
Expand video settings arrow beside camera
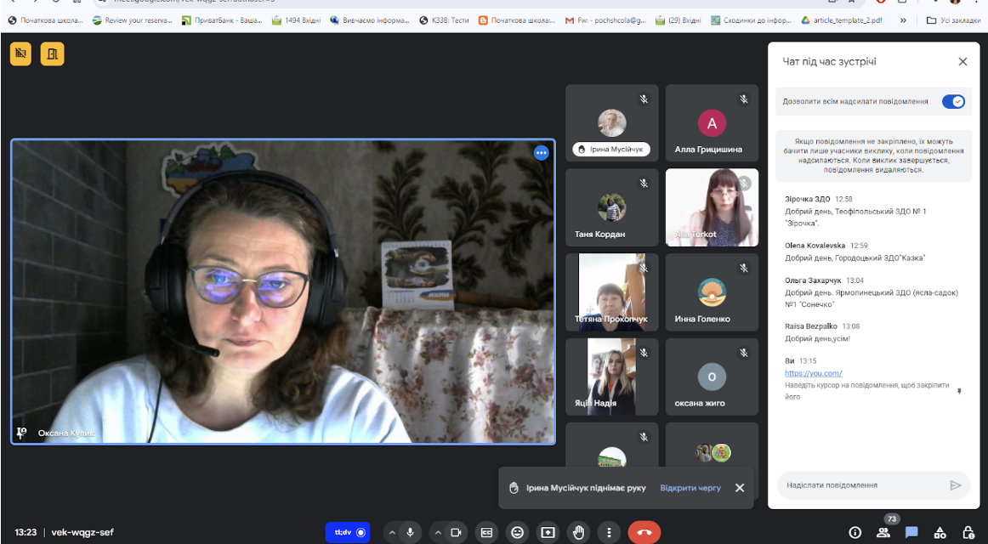pyautogui.click(x=438, y=532)
